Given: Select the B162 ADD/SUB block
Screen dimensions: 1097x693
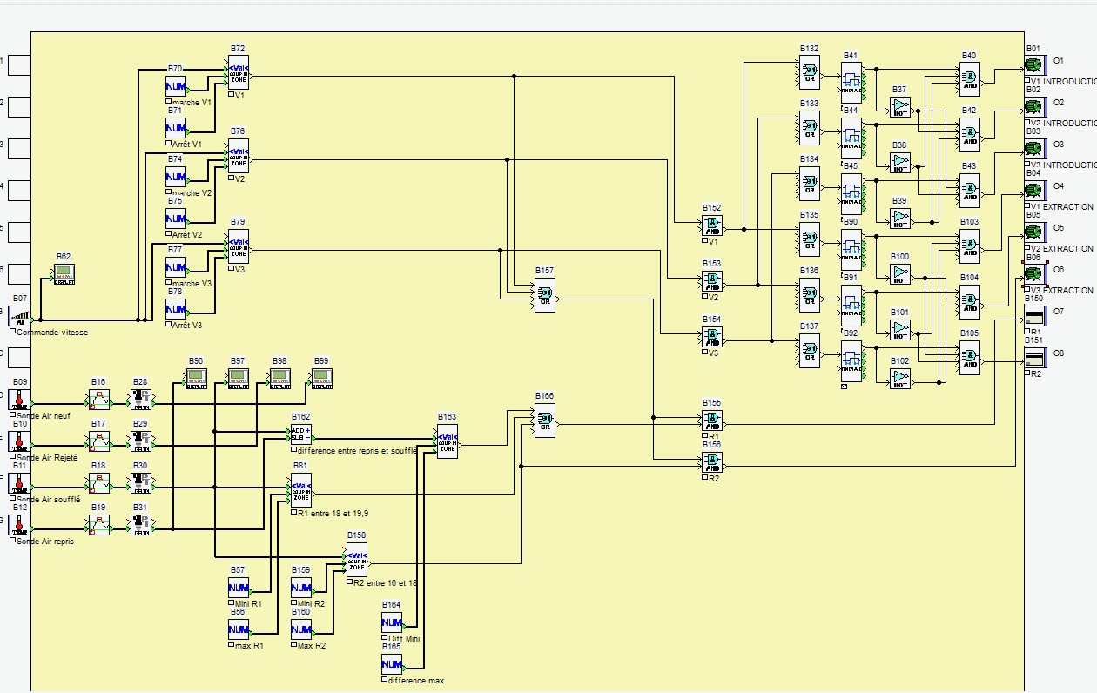Looking at the screenshot, I should (300, 434).
